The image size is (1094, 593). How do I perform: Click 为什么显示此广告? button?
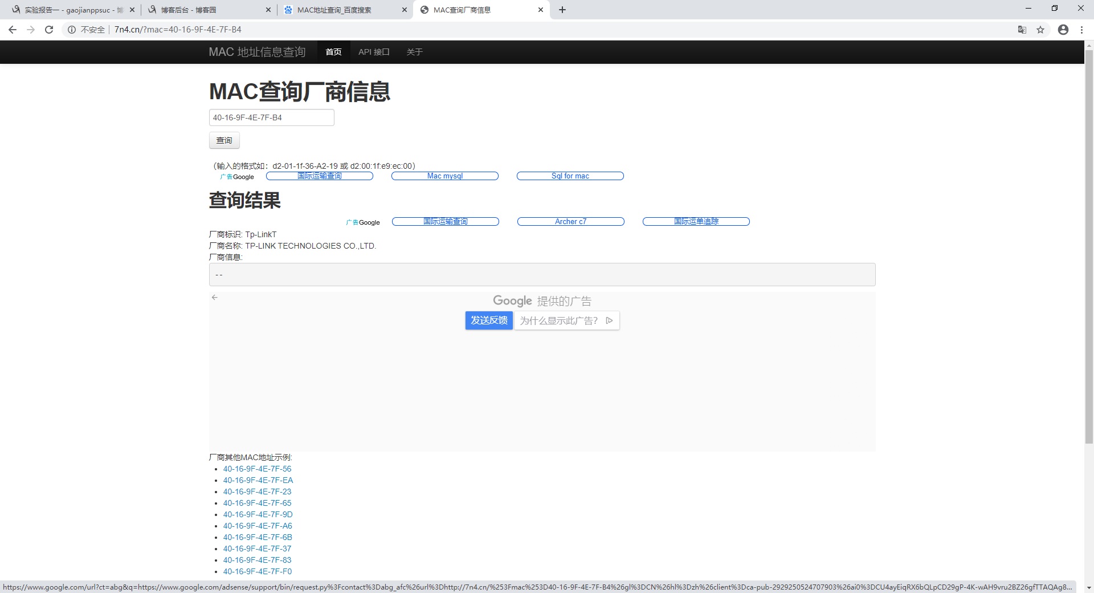tap(566, 320)
